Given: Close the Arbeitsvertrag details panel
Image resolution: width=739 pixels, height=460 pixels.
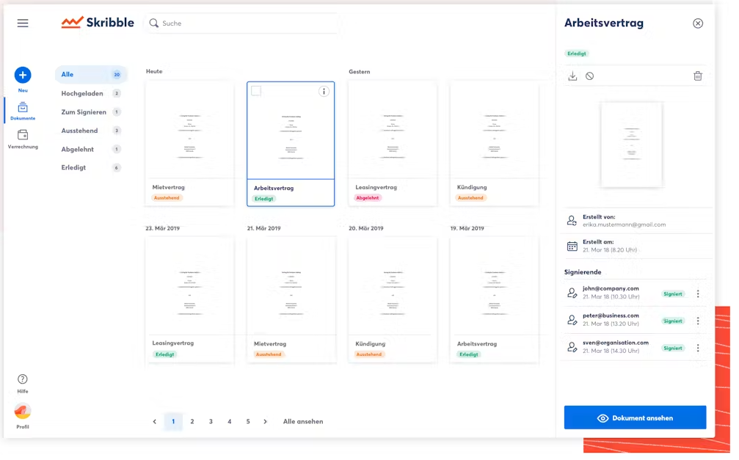Looking at the screenshot, I should pyautogui.click(x=697, y=23).
